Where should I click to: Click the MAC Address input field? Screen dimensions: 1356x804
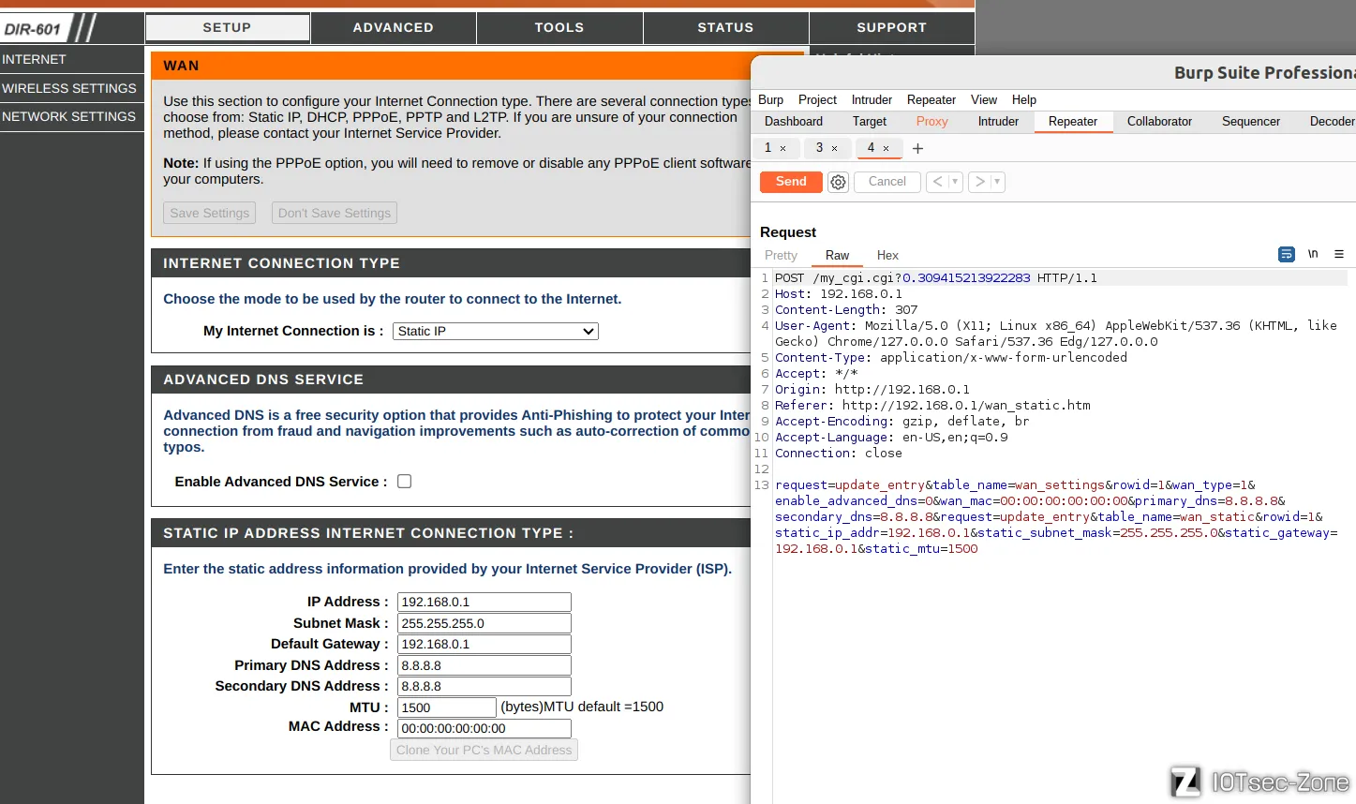[484, 728]
